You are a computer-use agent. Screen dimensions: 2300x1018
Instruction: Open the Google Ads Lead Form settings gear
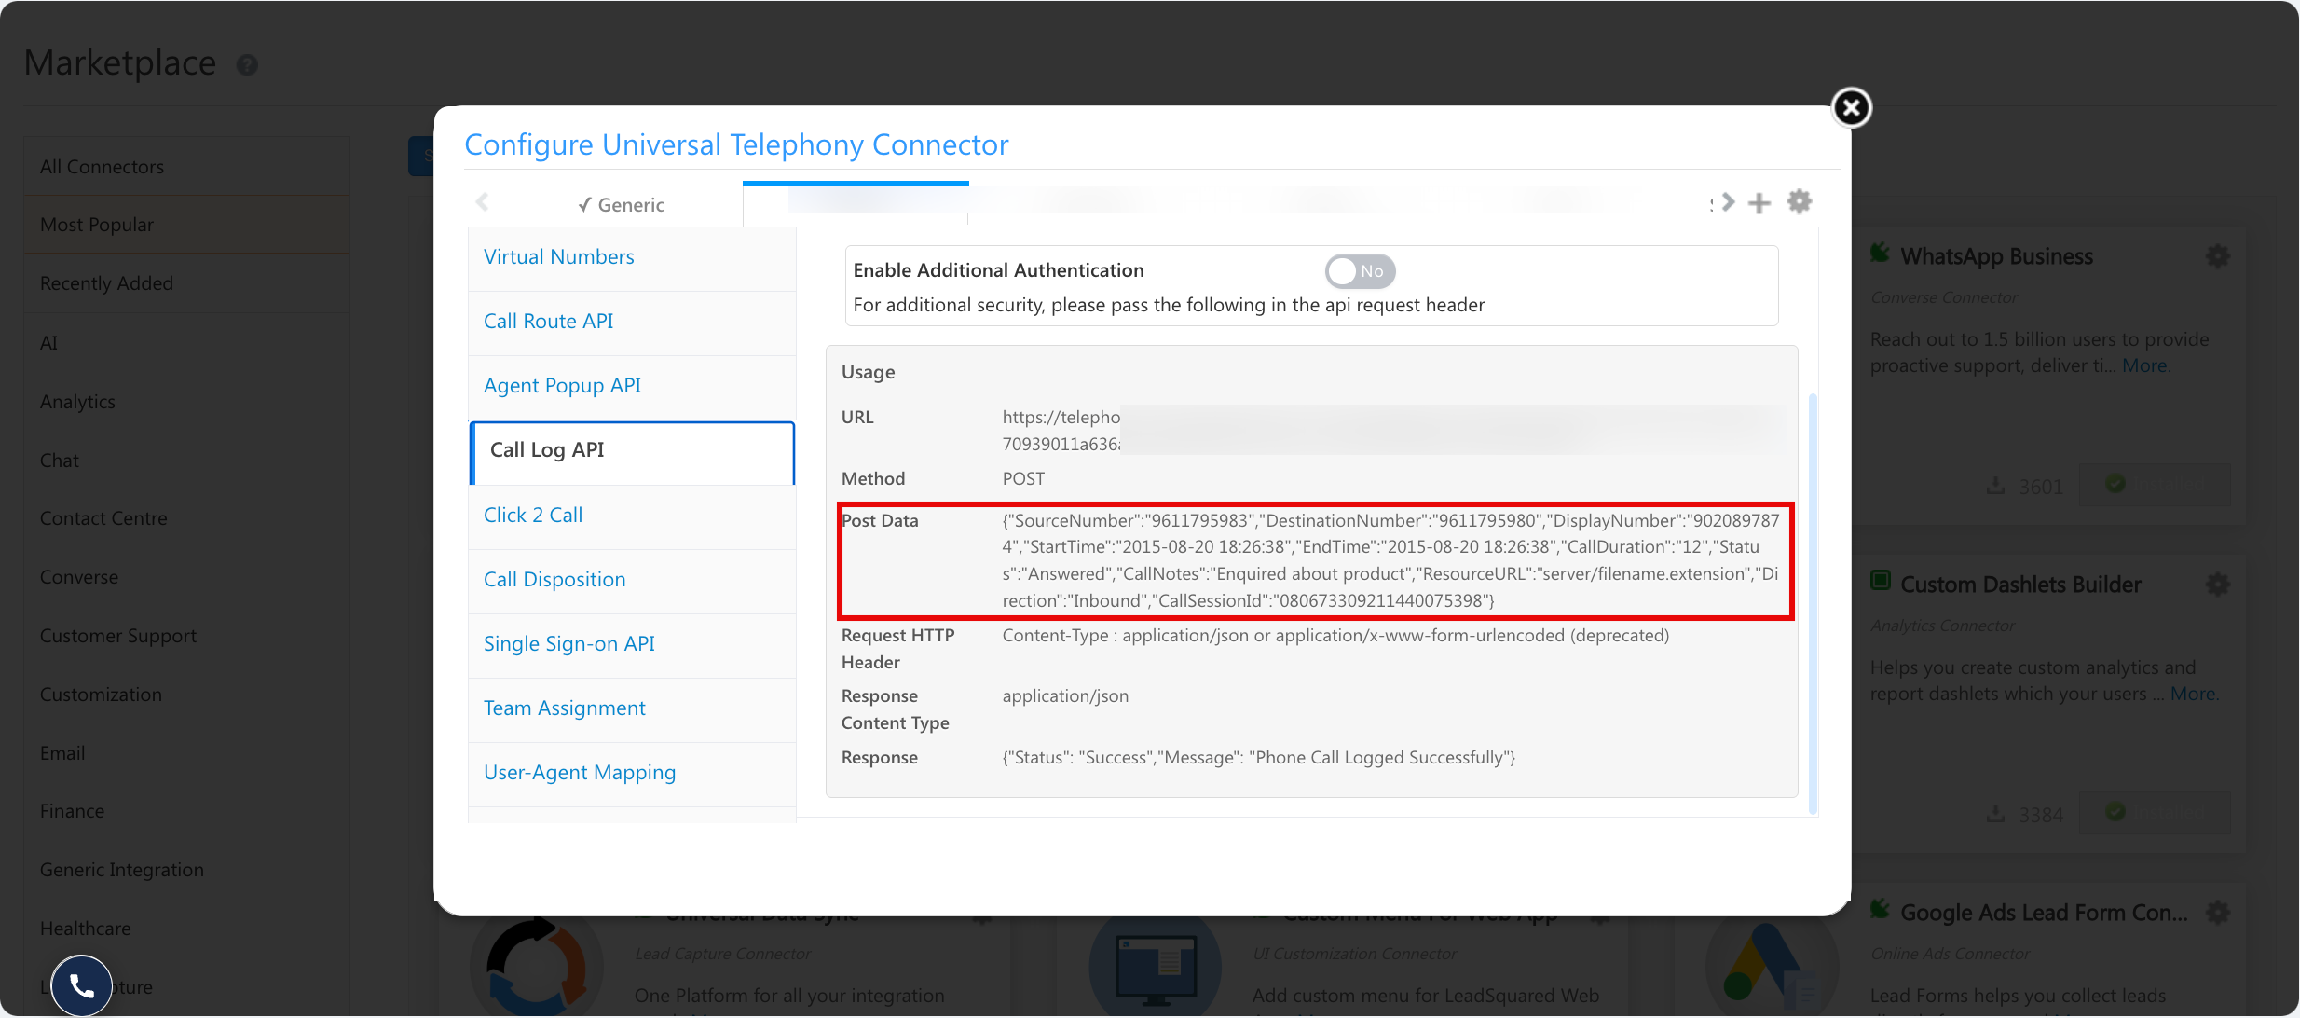point(2218,913)
